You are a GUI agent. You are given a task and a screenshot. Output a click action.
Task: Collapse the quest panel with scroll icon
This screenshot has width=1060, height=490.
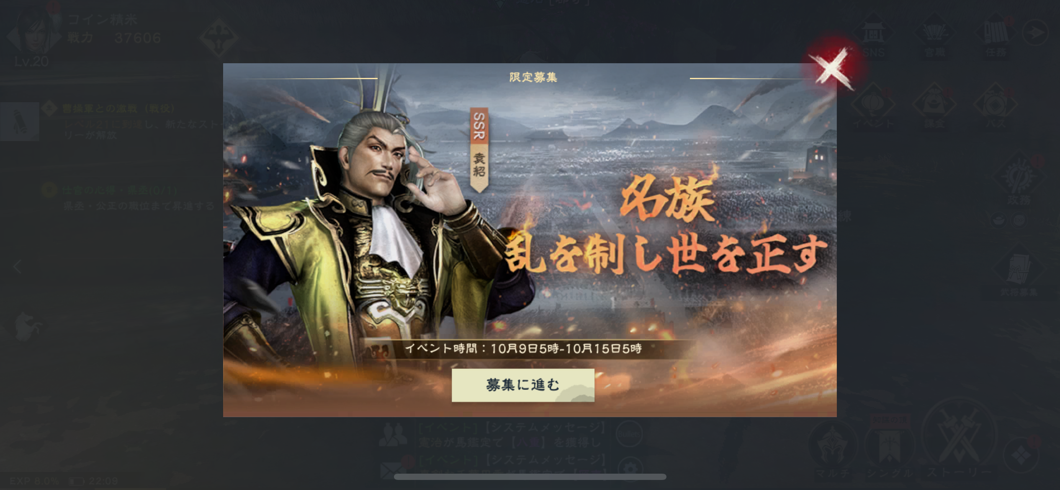19,121
